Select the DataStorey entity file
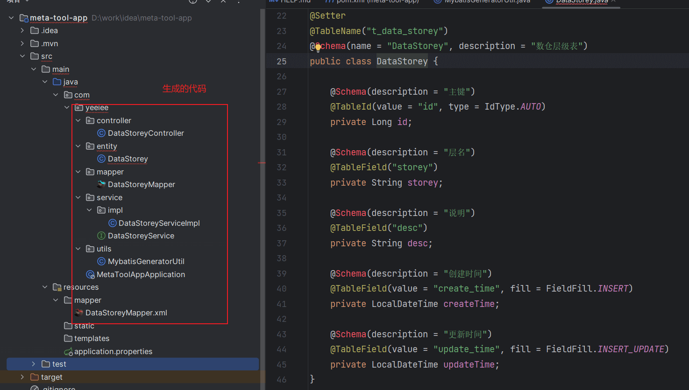This screenshot has height=390, width=689. pos(128,159)
